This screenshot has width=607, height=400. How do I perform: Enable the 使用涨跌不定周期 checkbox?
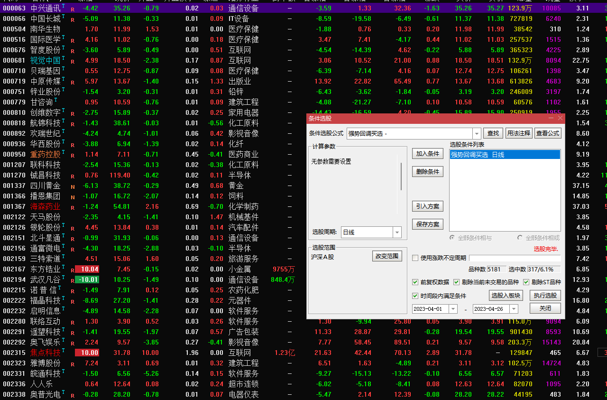(x=415, y=257)
